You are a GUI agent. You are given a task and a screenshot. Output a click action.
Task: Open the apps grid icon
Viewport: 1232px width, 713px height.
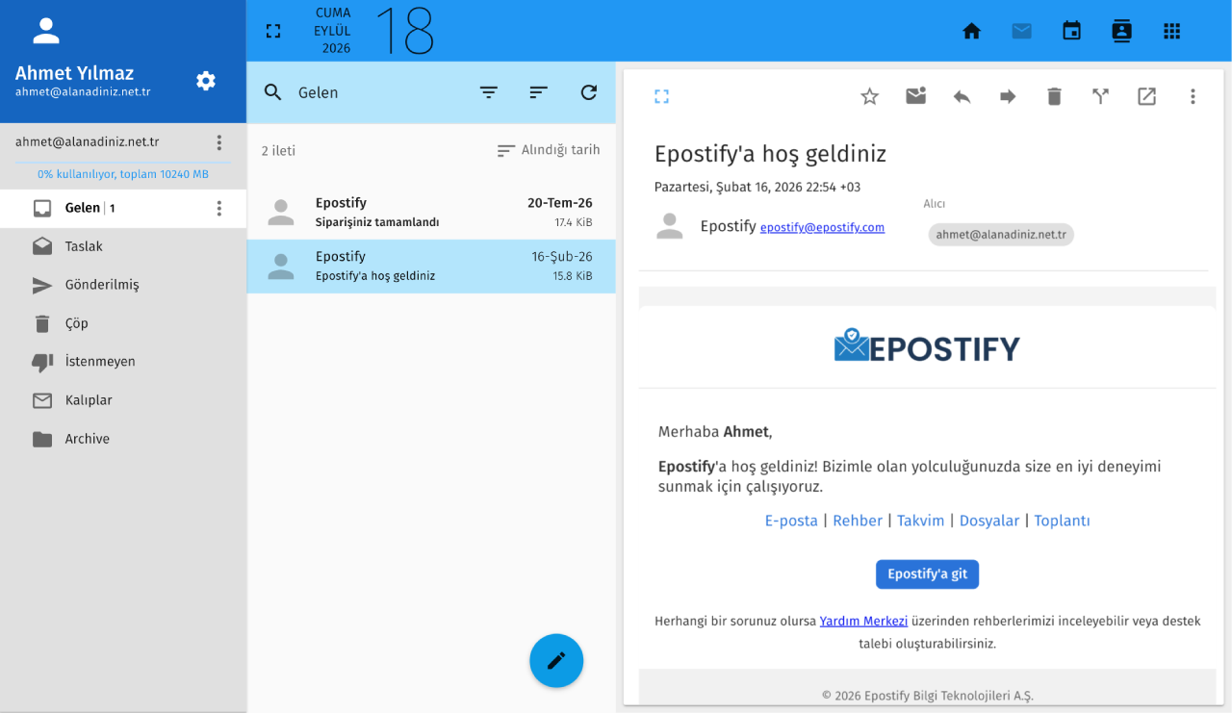point(1172,31)
